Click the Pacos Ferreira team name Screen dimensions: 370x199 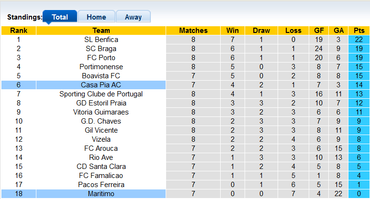coord(101,185)
